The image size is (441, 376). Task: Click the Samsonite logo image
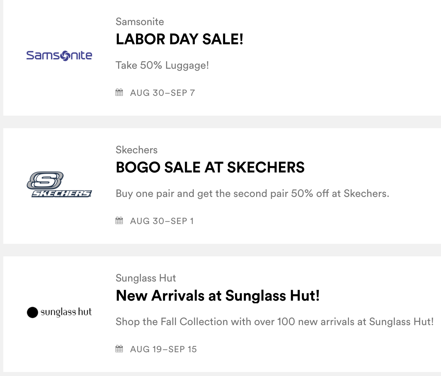coord(59,56)
